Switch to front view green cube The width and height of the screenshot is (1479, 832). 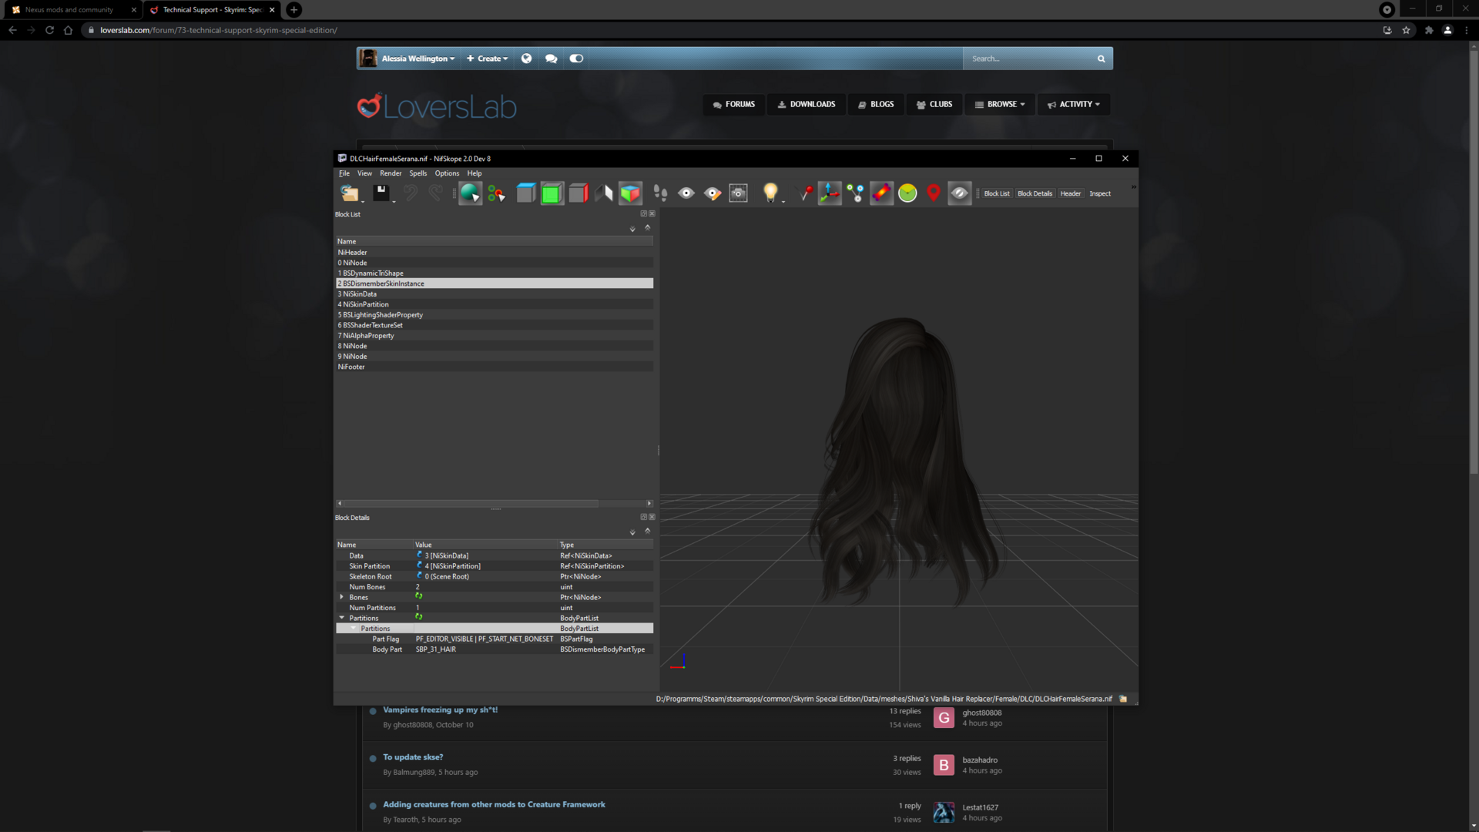point(552,193)
